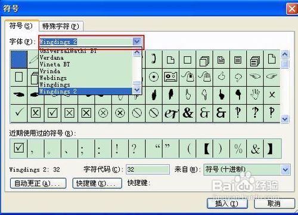Select the boxed checkmark in the symbol grid
The width and height of the screenshot is (298, 215).
(x=52, y=113)
